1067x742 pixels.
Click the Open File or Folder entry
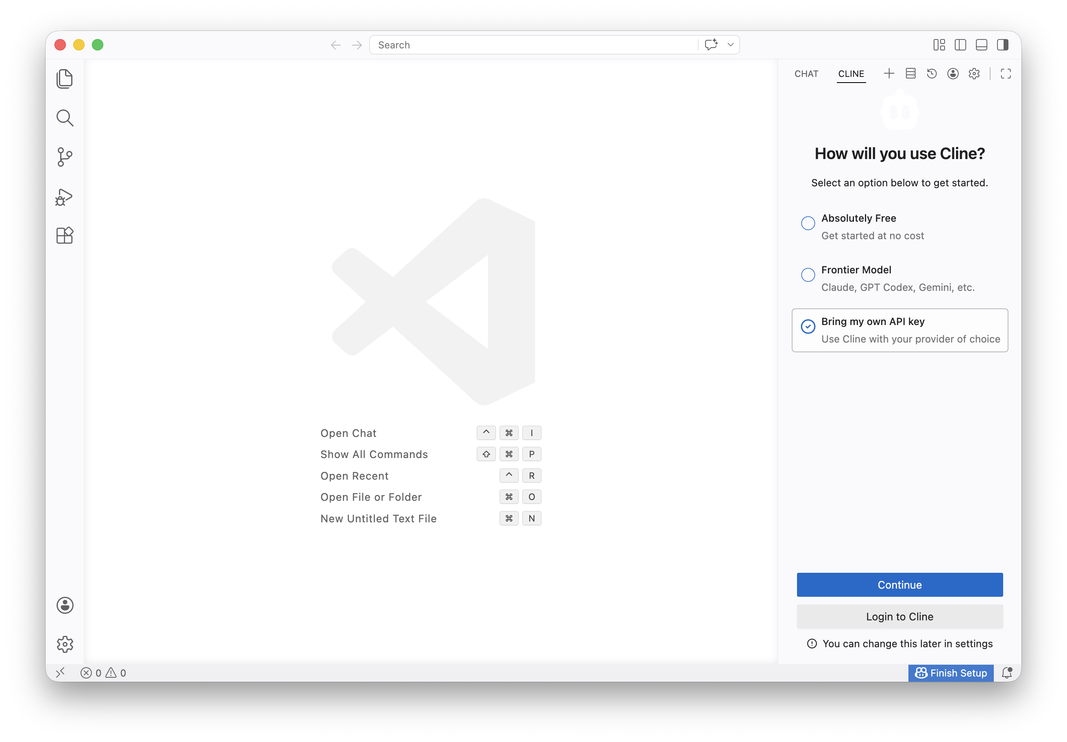pos(430,497)
